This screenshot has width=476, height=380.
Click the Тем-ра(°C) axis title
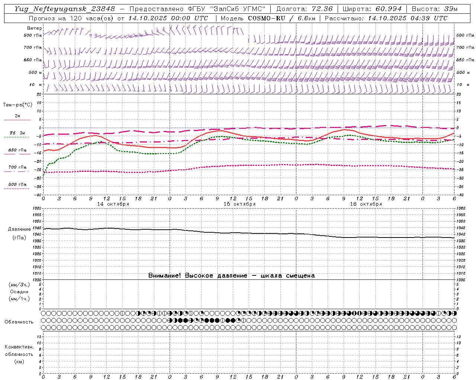17,105
